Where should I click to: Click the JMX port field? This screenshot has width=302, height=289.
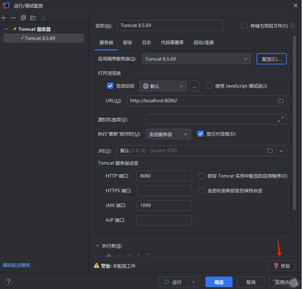point(164,205)
